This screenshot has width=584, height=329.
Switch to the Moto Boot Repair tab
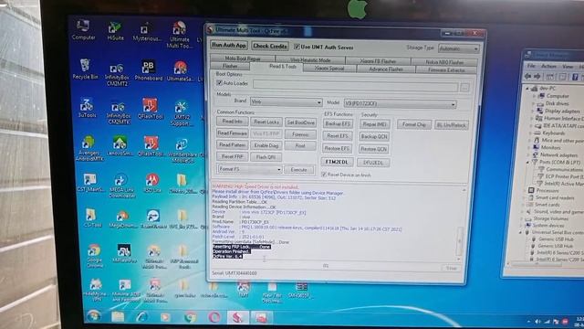[x=243, y=58]
